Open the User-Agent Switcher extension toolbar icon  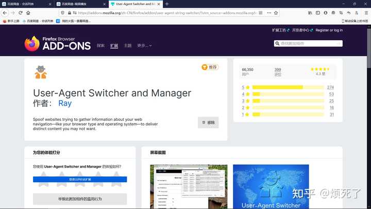point(357,13)
